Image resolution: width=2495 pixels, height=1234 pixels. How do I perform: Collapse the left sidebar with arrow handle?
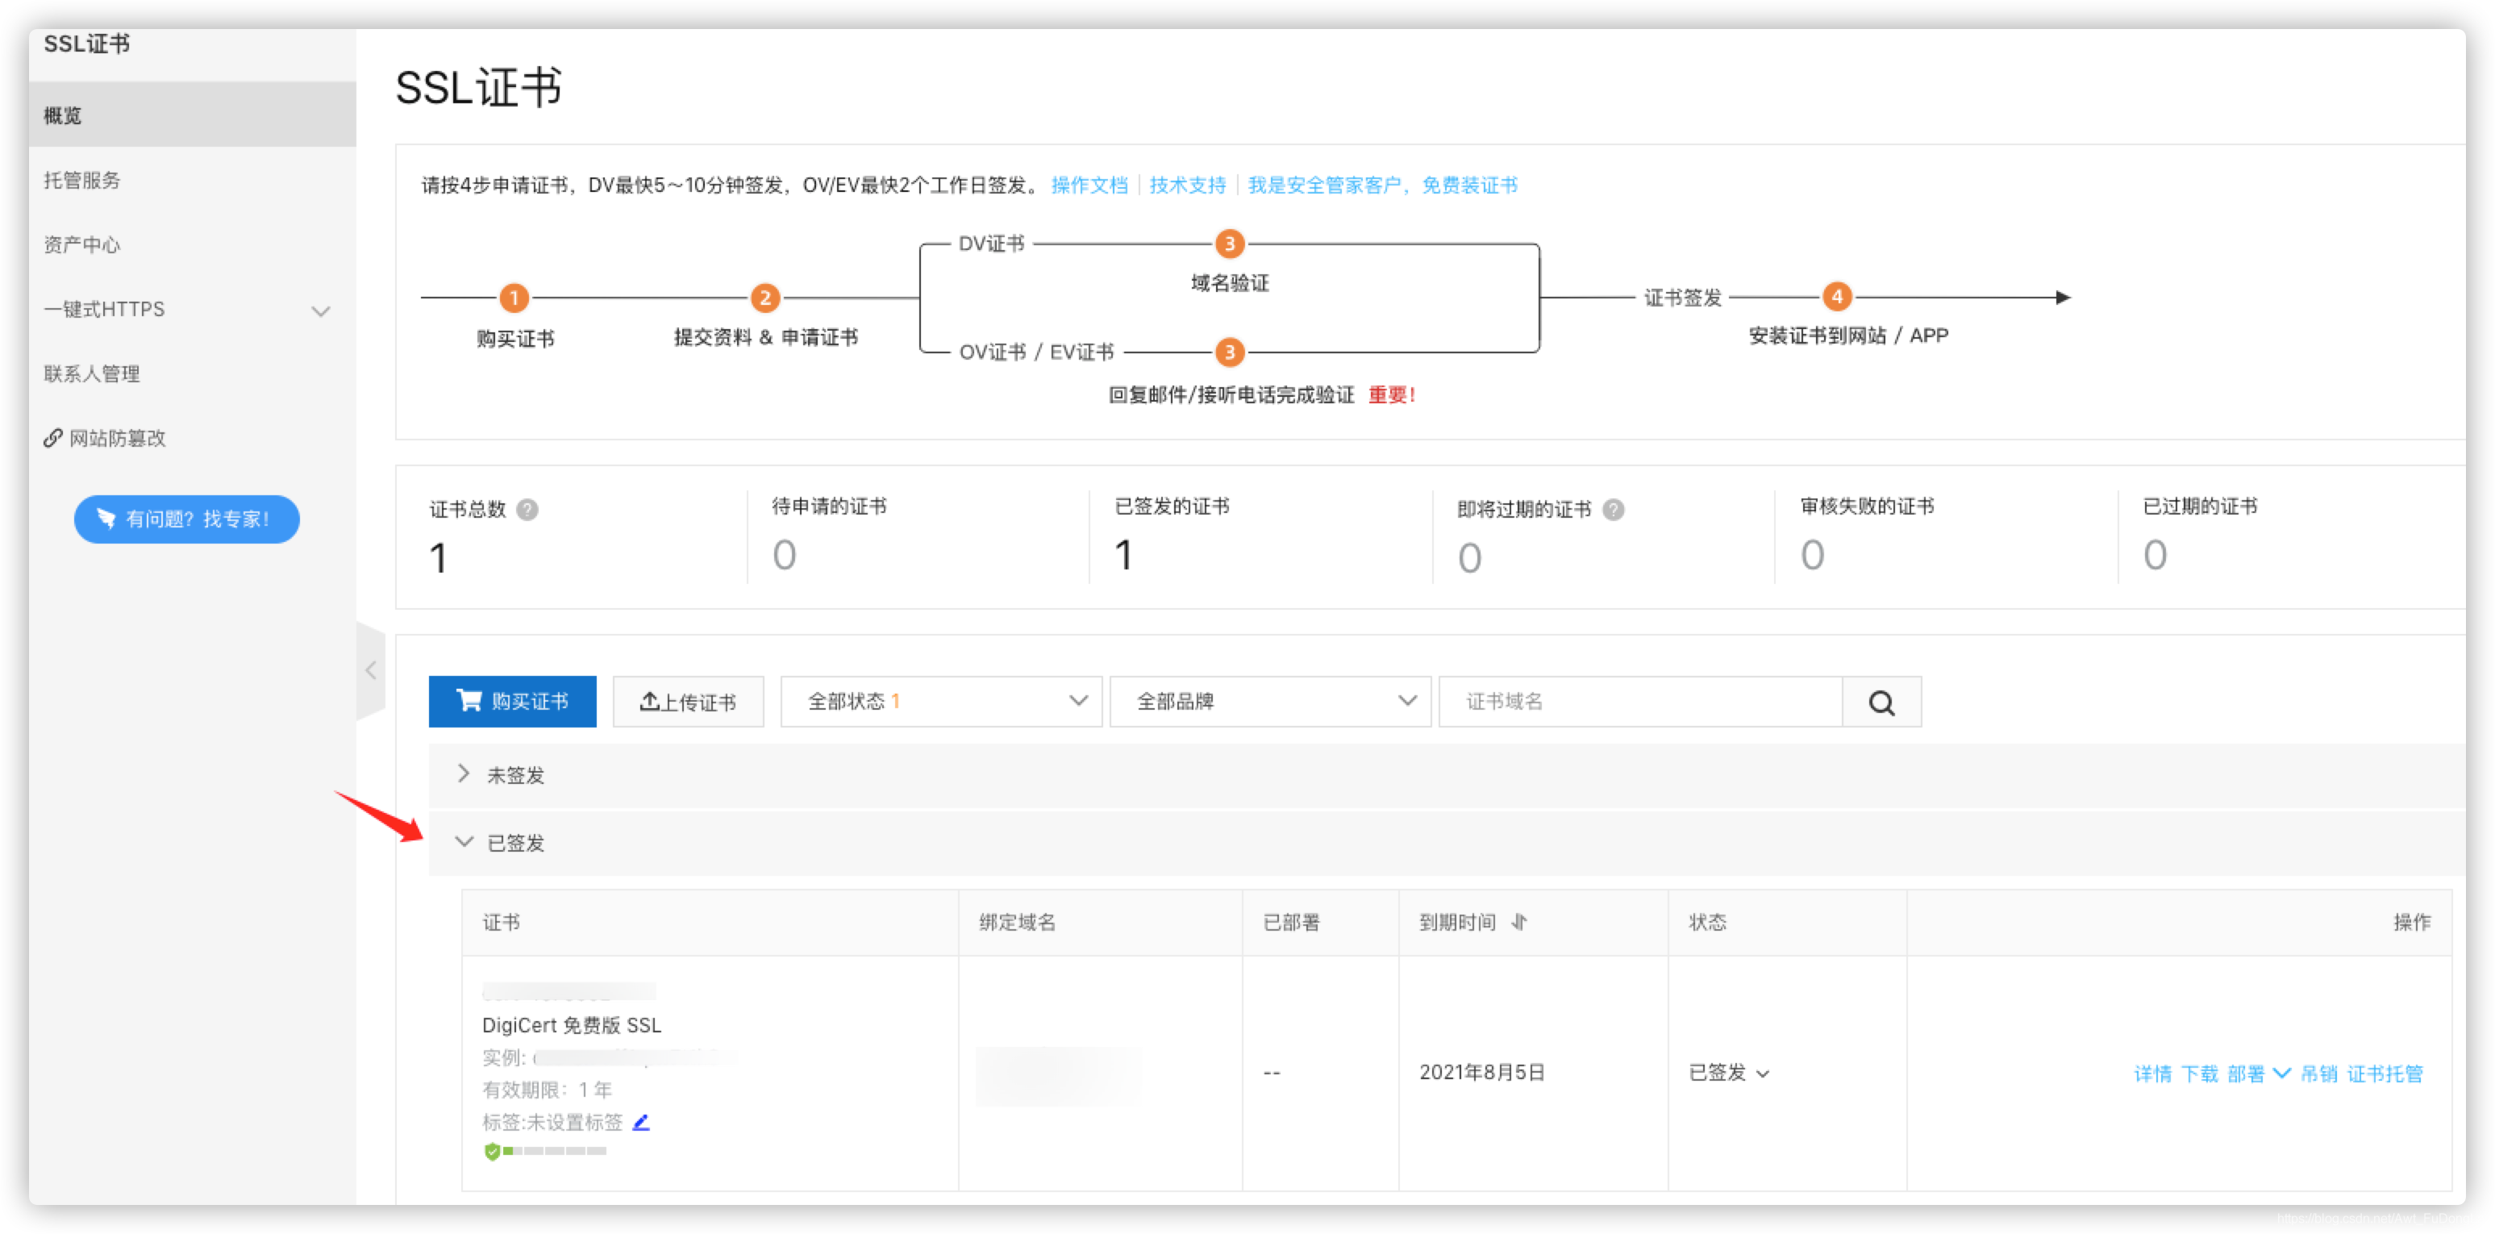[x=371, y=670]
